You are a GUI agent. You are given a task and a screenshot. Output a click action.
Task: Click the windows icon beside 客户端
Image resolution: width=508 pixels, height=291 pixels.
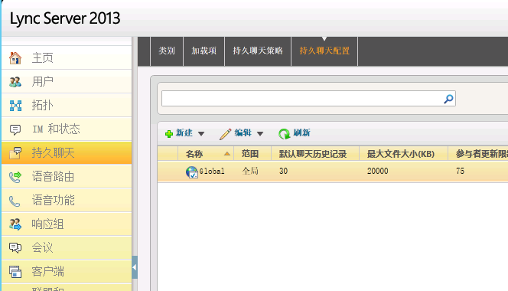(15, 272)
